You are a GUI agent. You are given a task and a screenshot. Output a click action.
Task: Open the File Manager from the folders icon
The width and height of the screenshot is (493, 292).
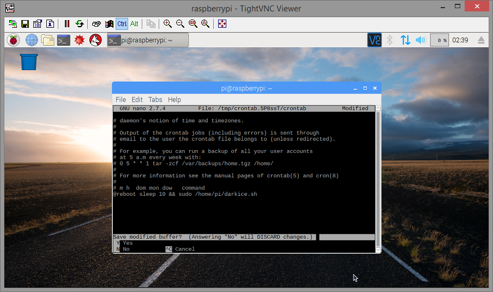point(47,40)
